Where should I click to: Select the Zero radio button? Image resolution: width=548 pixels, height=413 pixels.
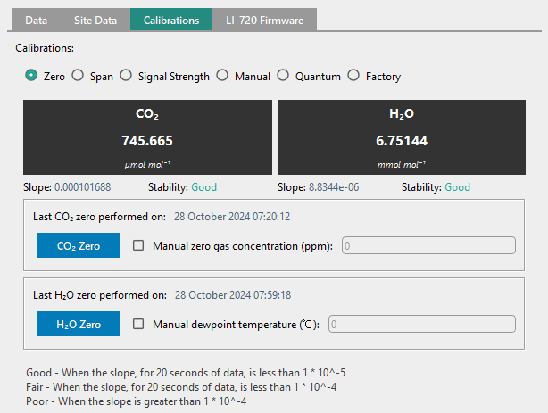point(31,76)
